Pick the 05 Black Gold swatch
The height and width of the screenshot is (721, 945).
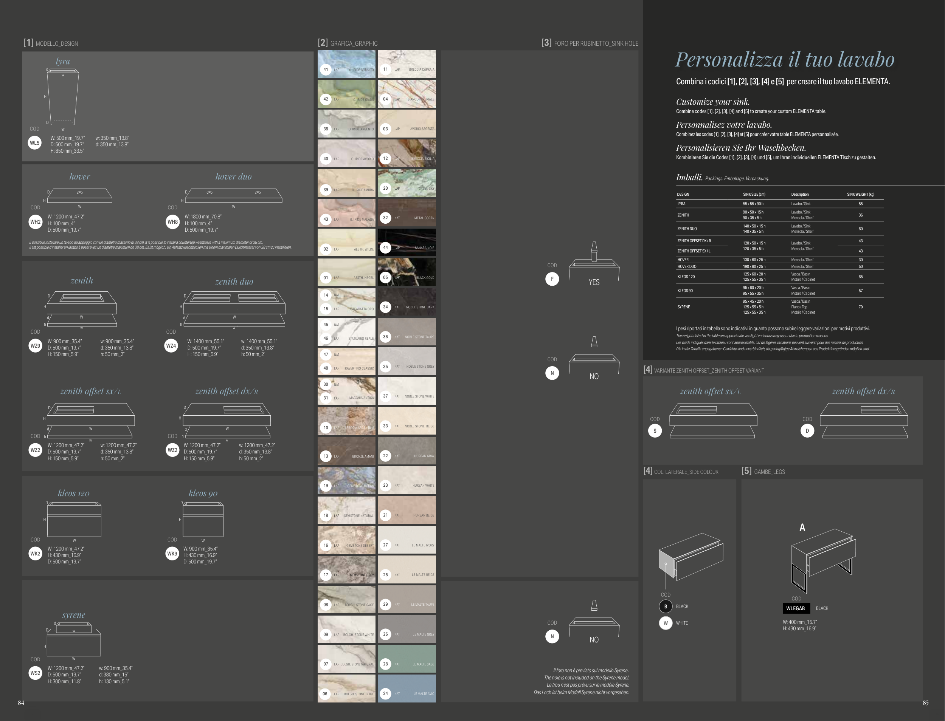tap(407, 272)
